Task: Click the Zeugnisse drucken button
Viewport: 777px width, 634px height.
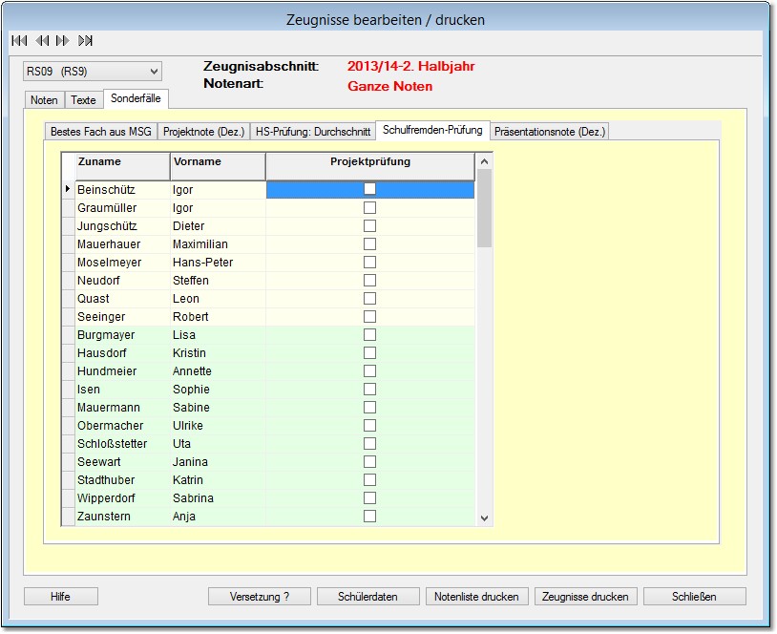Action: point(585,597)
